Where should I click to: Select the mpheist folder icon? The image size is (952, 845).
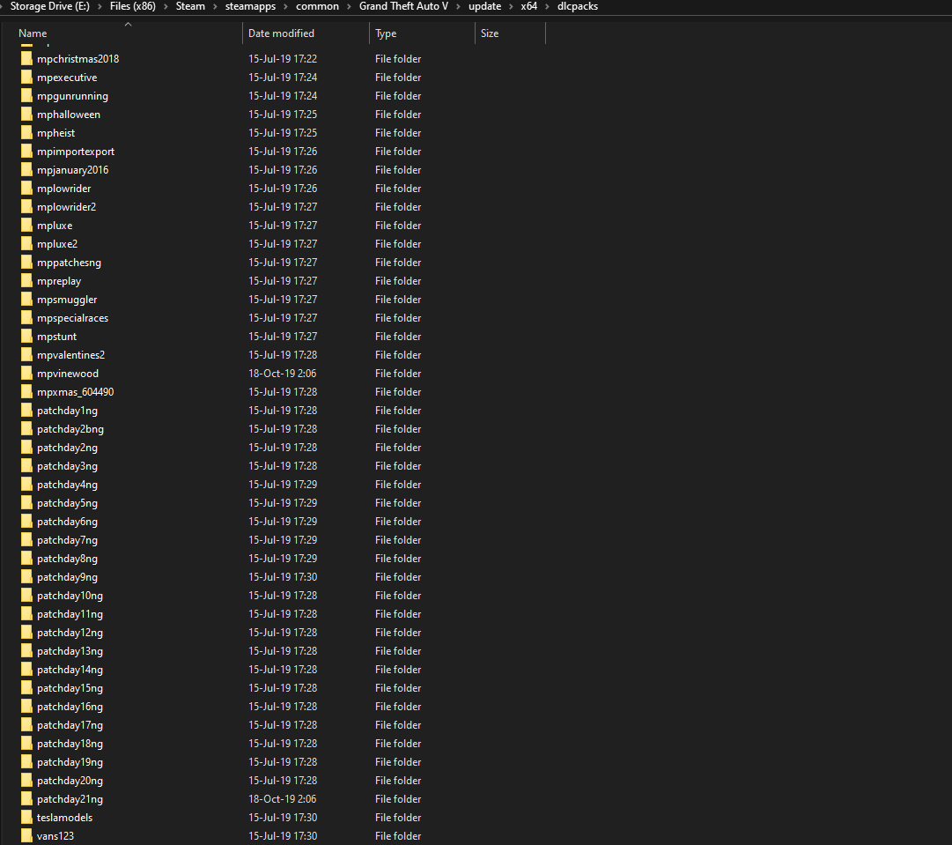tap(26, 132)
